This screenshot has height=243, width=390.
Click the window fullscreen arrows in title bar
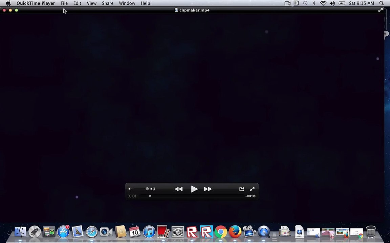(x=381, y=10)
